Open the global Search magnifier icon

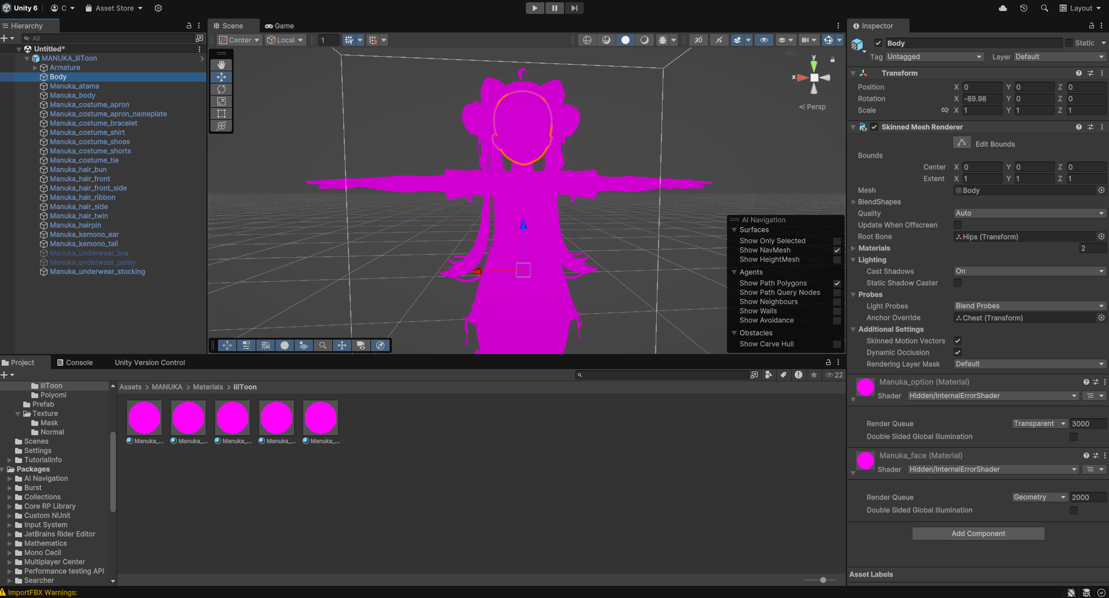(1044, 8)
